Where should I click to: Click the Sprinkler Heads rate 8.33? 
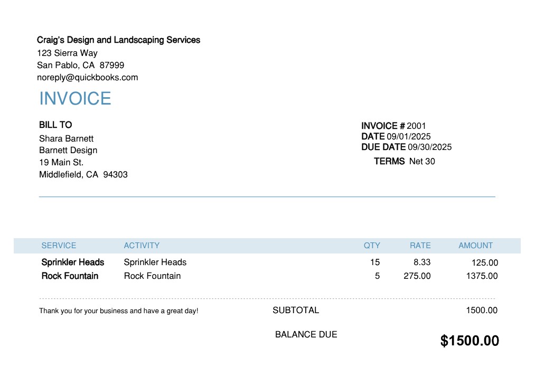(x=422, y=262)
